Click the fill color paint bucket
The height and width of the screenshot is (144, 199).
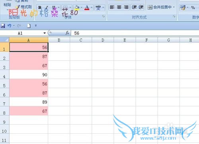point(77,8)
